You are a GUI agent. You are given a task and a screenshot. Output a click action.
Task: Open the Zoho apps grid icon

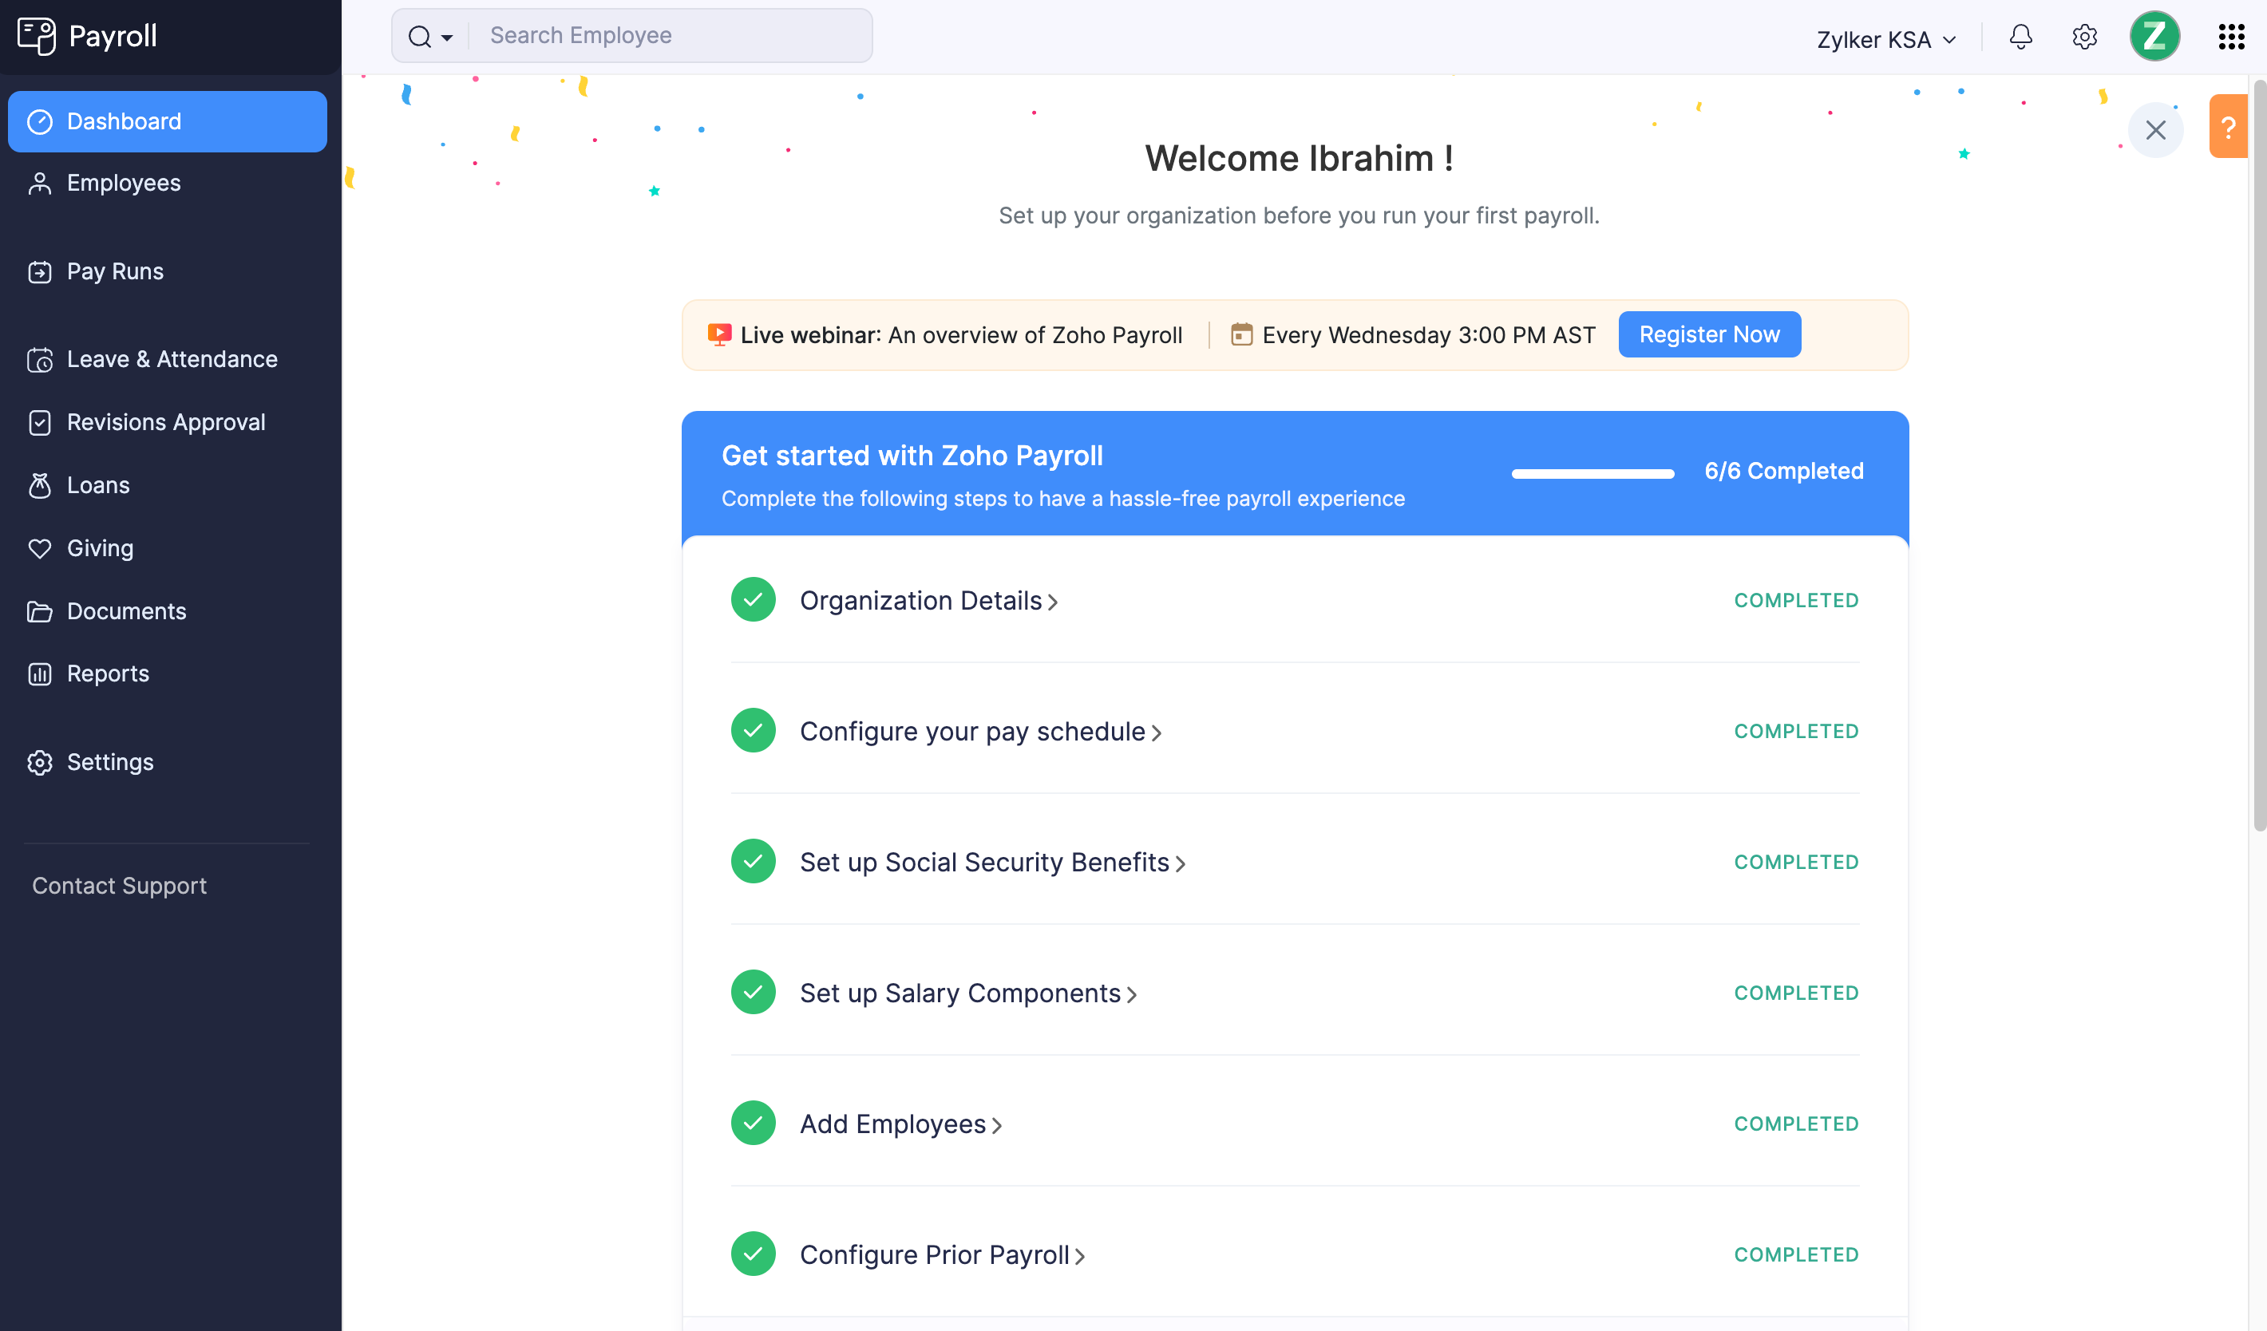coord(2232,37)
